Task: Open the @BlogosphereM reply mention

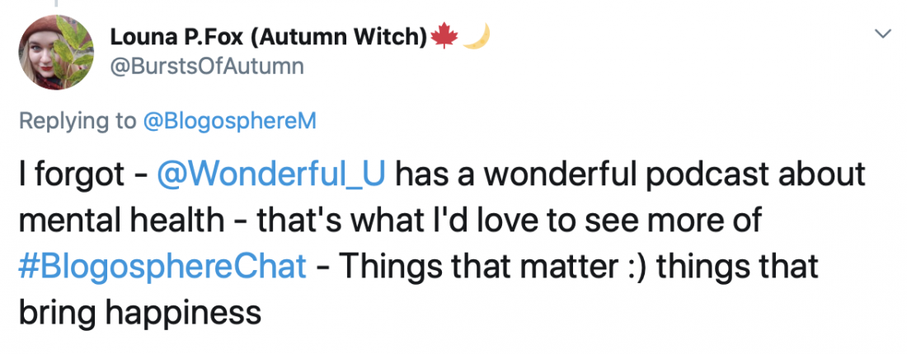Action: [230, 121]
